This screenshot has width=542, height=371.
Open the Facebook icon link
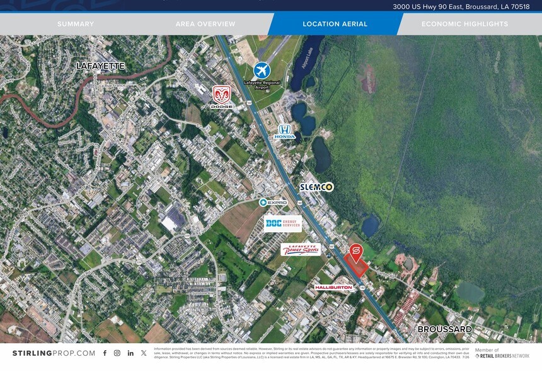point(105,353)
